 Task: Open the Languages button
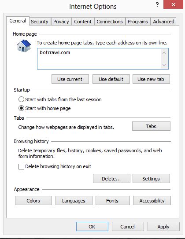(74, 201)
